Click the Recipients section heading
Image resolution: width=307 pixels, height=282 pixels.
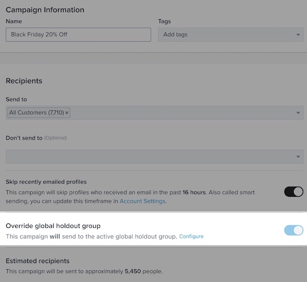24,81
